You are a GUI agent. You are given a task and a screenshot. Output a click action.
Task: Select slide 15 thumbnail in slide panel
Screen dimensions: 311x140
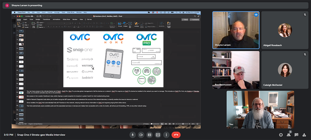click(21, 92)
